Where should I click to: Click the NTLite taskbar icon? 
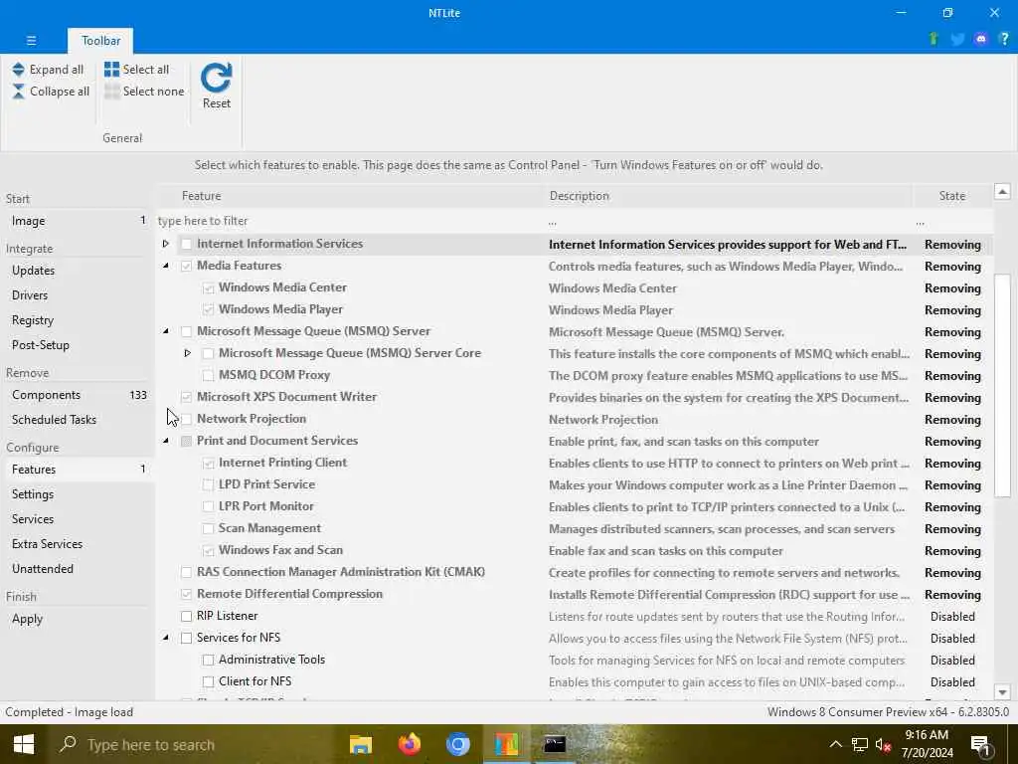tap(506, 744)
